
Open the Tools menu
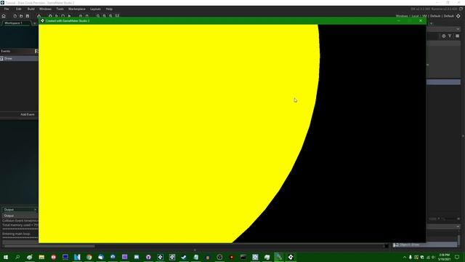tap(60, 9)
